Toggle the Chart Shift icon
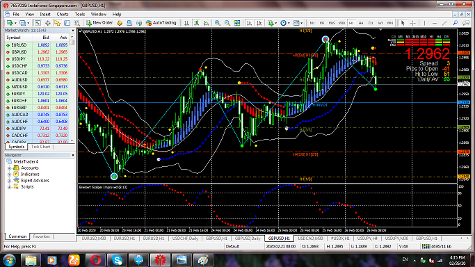The image size is (475, 267). pyautogui.click(x=259, y=23)
